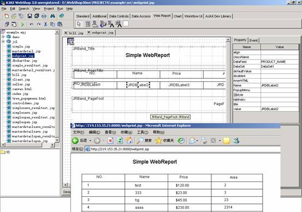The image size is (302, 212).
Task: Click the green Run arrow icon
Action: [x=23, y=24]
